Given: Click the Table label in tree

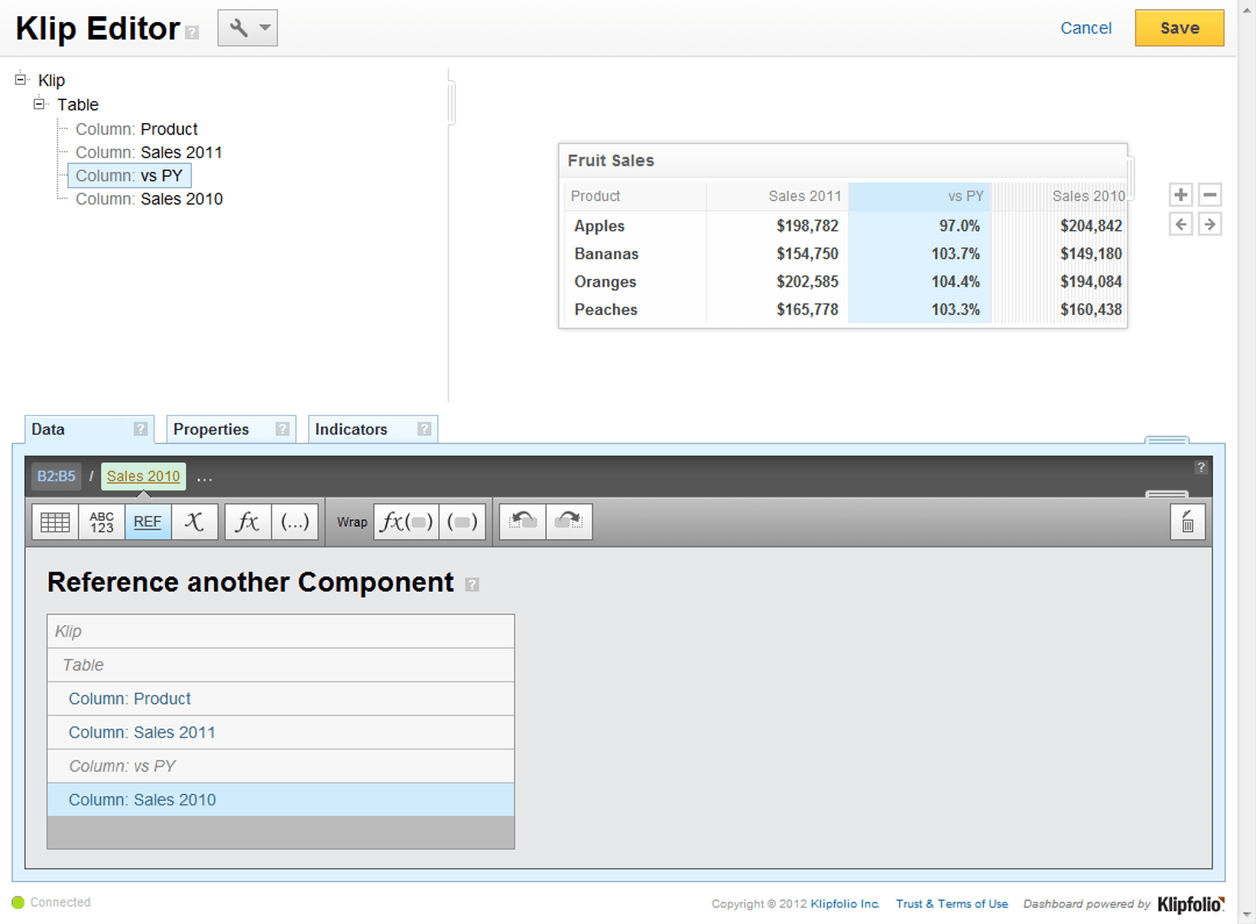Looking at the screenshot, I should [x=78, y=104].
